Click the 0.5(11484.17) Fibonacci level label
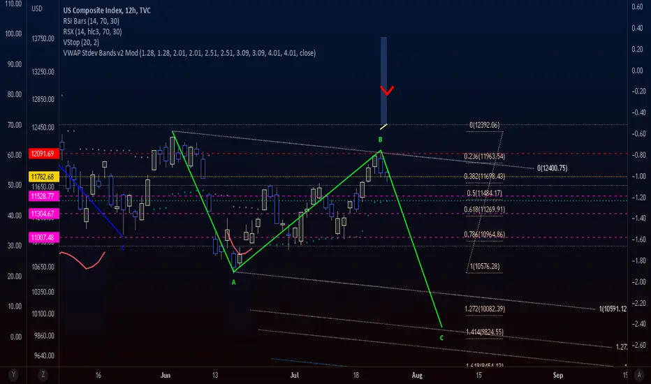The width and height of the screenshot is (651, 384). [484, 193]
